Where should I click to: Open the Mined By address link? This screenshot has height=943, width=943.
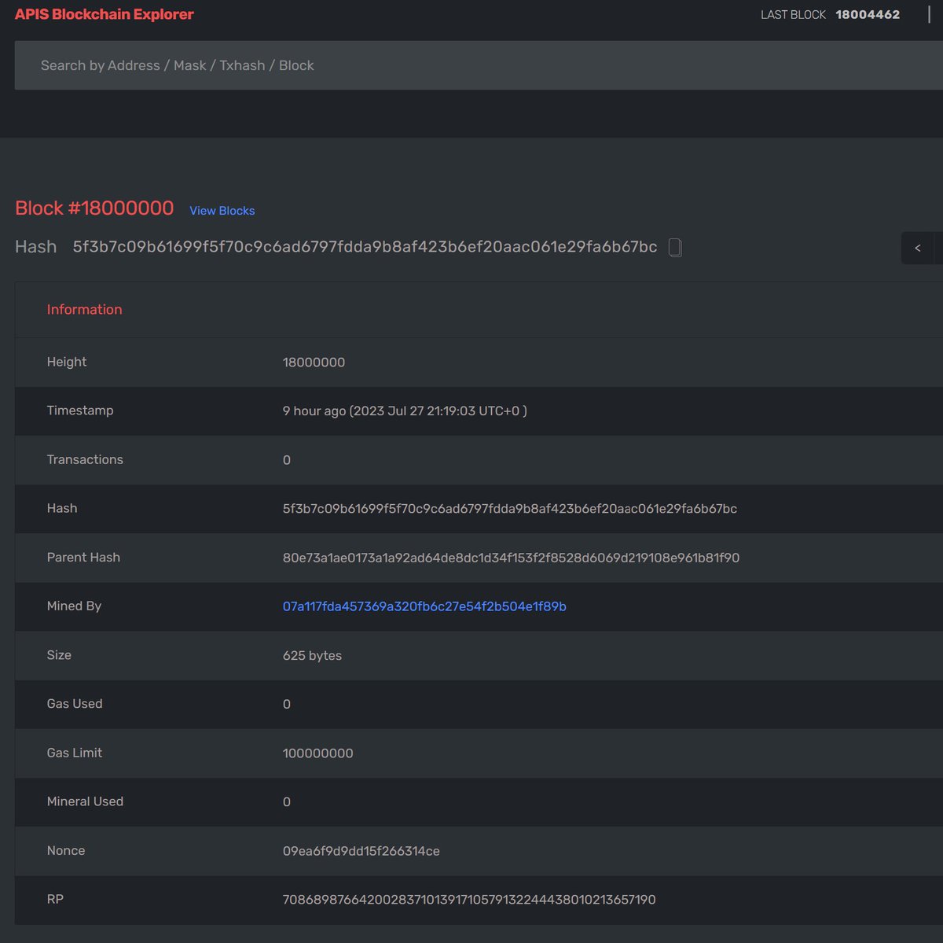[x=424, y=606]
